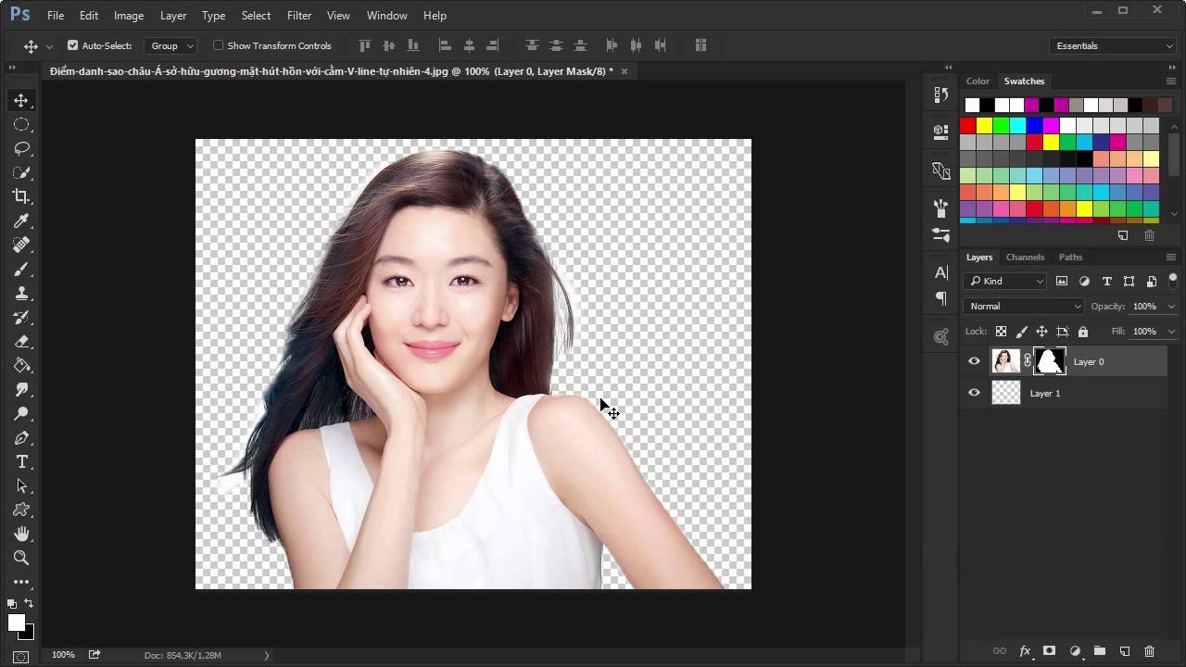
Task: Open the Group auto-select dropdown
Action: click(x=172, y=45)
